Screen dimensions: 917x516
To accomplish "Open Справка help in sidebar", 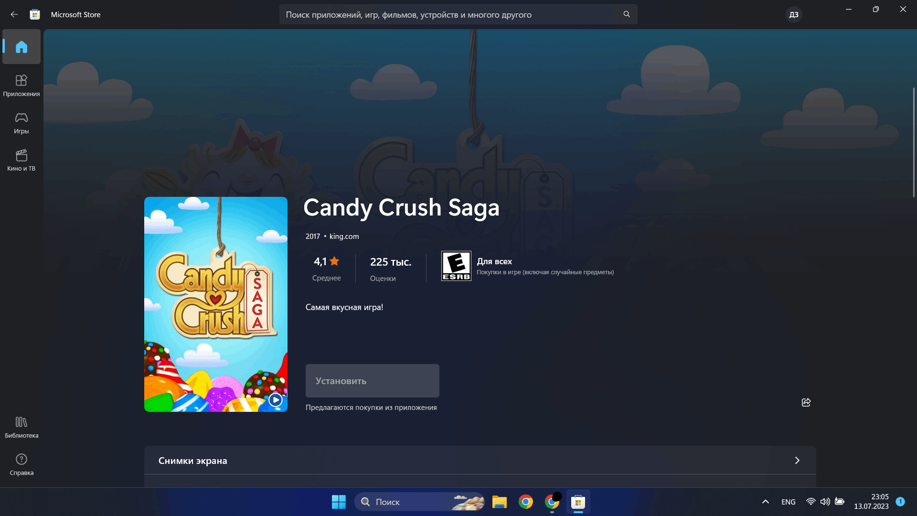I will (x=21, y=464).
